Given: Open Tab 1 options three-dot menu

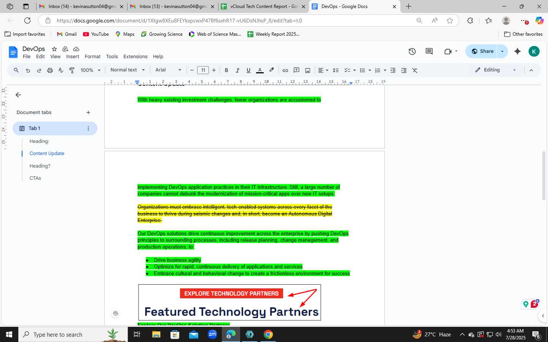Looking at the screenshot, I should click(88, 128).
